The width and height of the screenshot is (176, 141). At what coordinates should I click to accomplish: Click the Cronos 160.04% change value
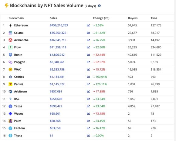(x=101, y=77)
